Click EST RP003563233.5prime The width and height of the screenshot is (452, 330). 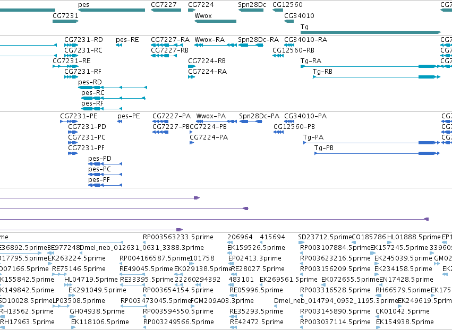(x=178, y=237)
